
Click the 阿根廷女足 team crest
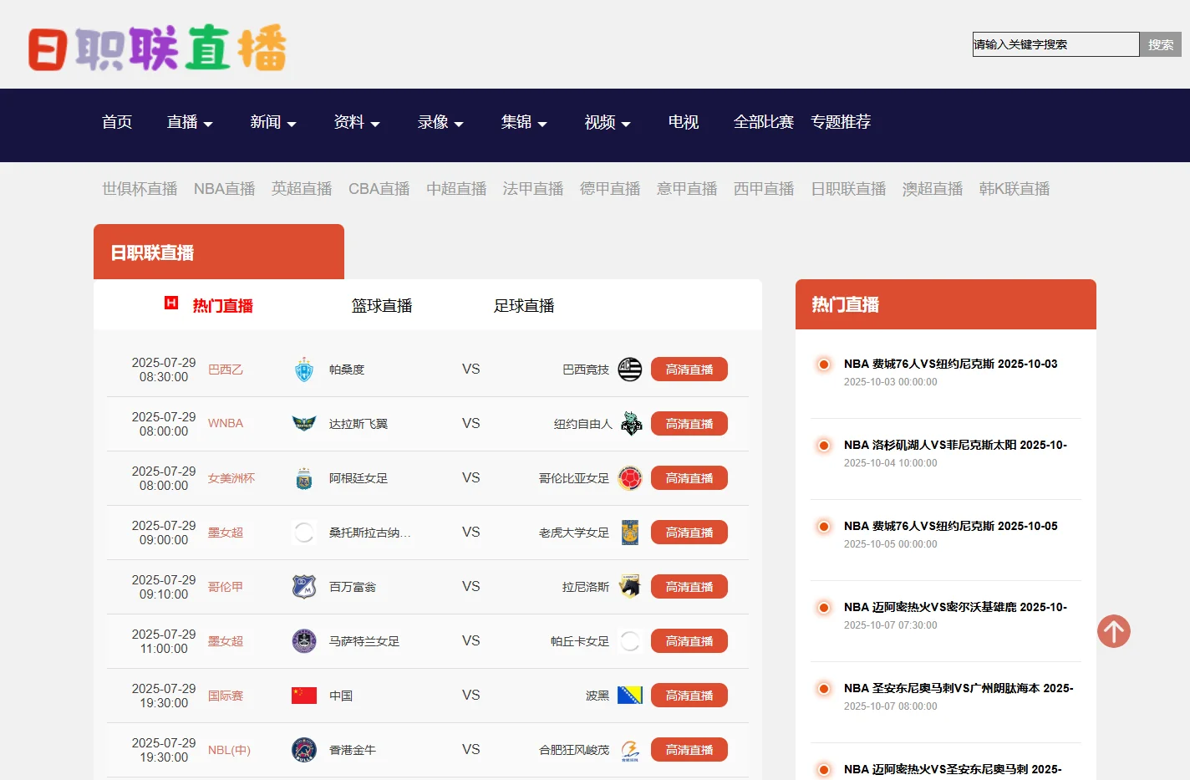coord(304,478)
